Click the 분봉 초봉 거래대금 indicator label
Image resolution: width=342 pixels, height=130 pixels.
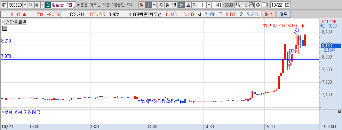coord(22,113)
